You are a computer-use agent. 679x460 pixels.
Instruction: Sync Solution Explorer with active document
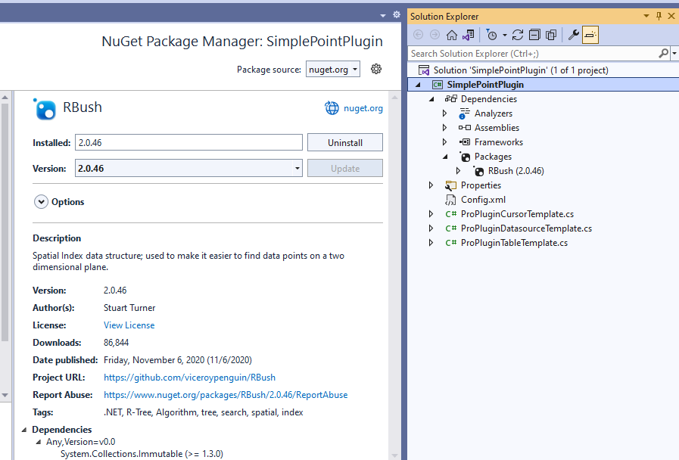click(468, 34)
